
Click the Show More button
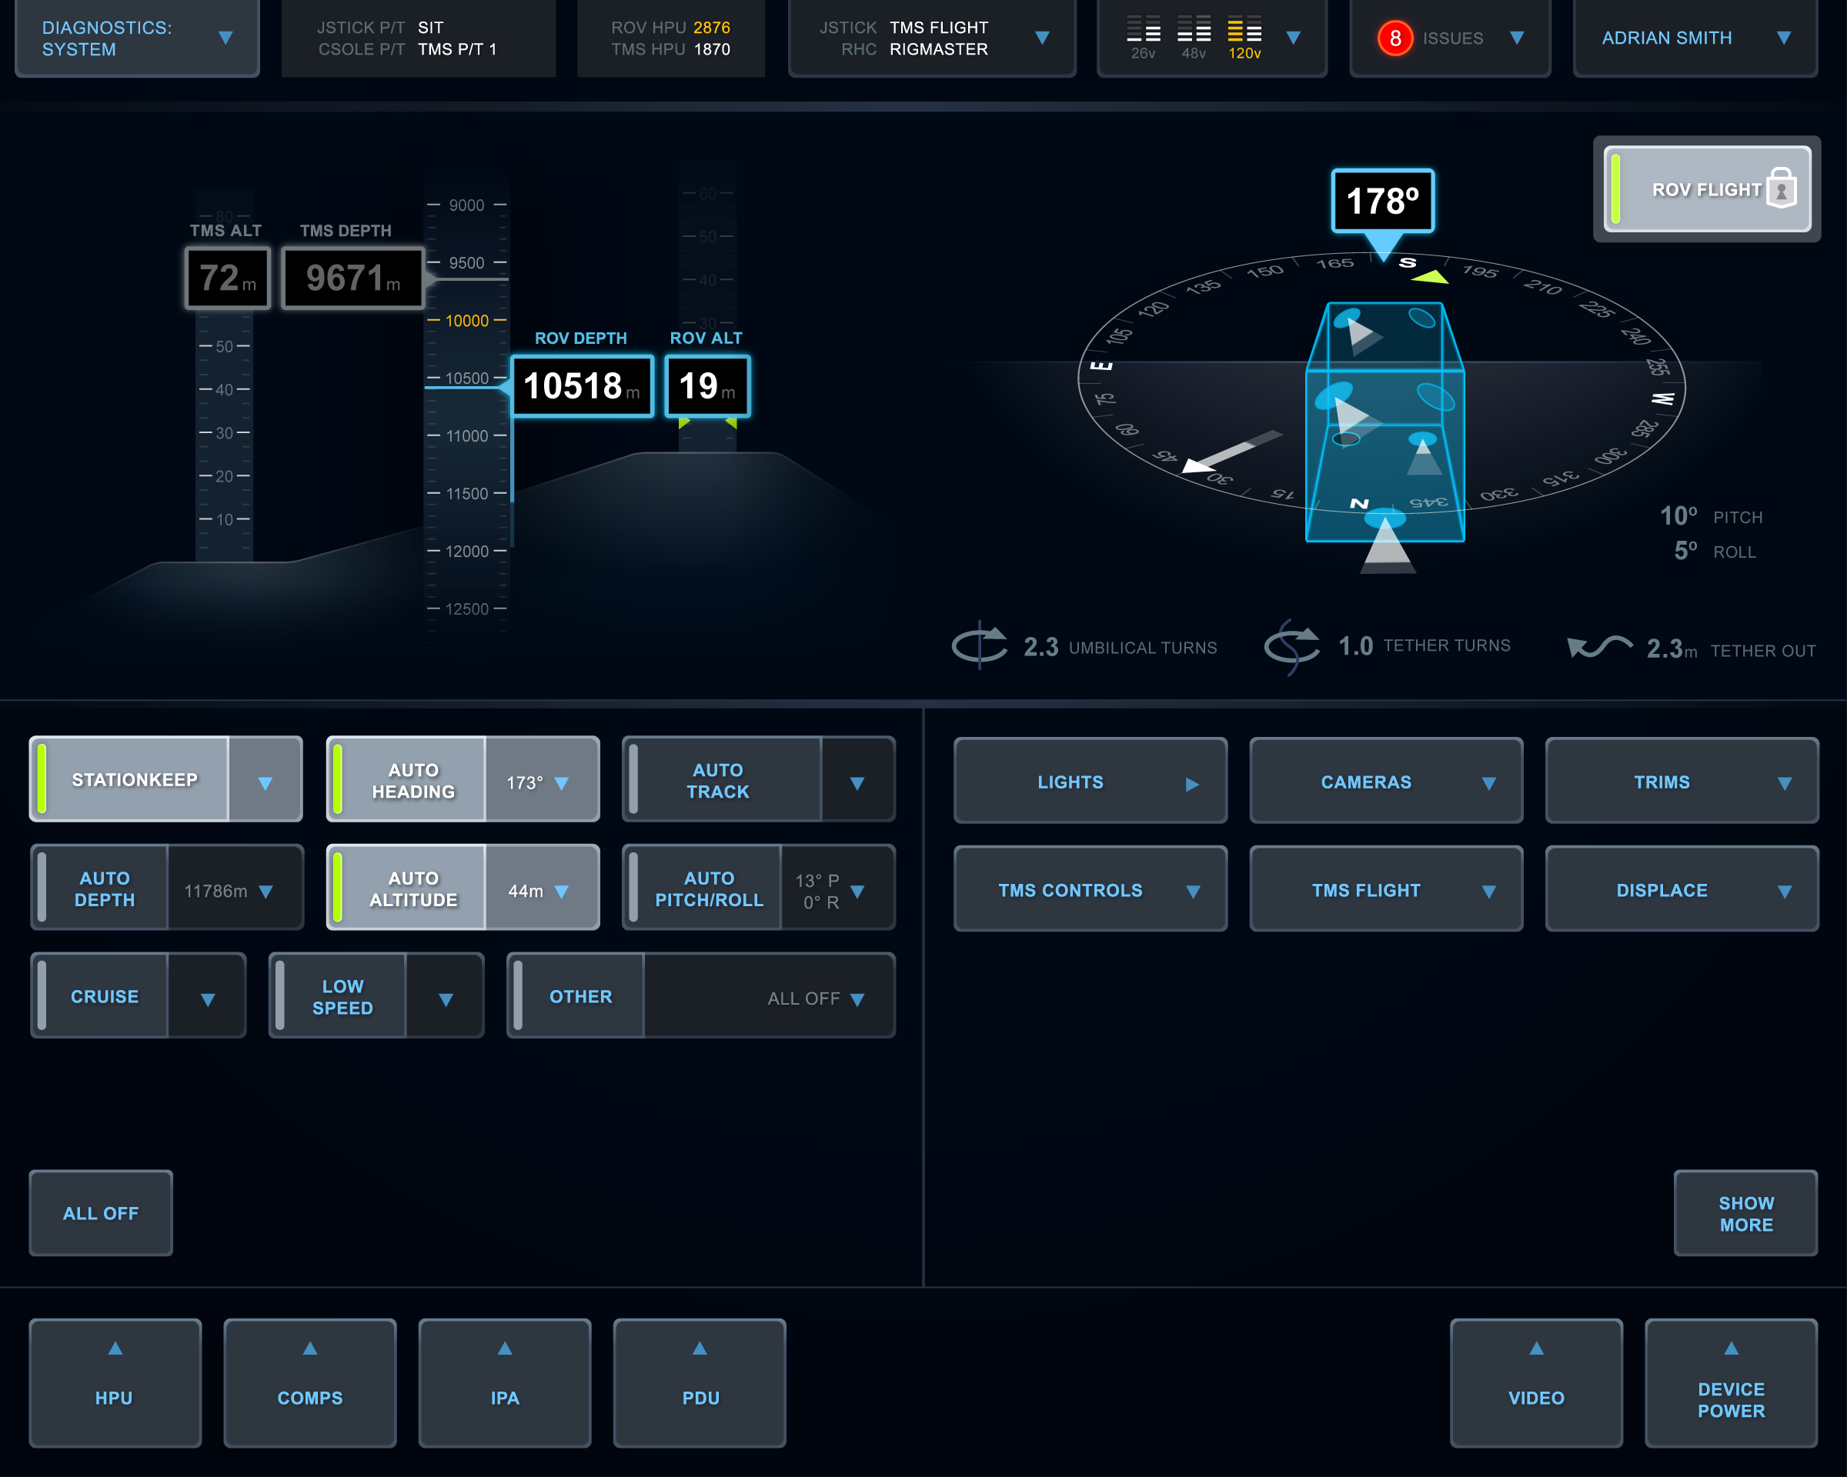click(1745, 1213)
